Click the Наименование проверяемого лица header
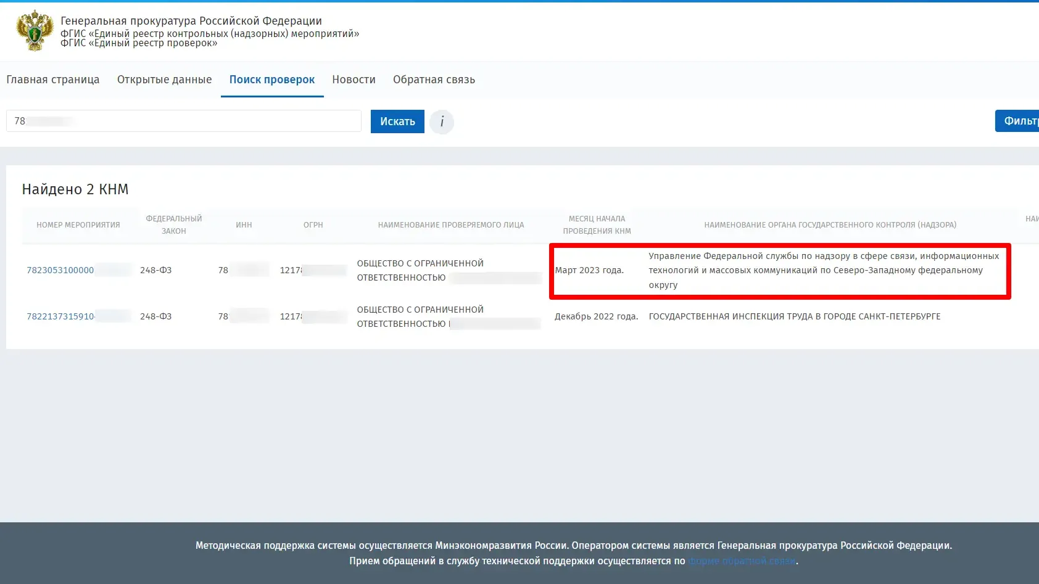1039x584 pixels. click(x=451, y=225)
